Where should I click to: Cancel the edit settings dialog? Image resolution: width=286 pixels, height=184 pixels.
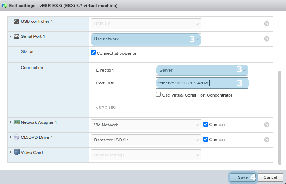[270, 177]
